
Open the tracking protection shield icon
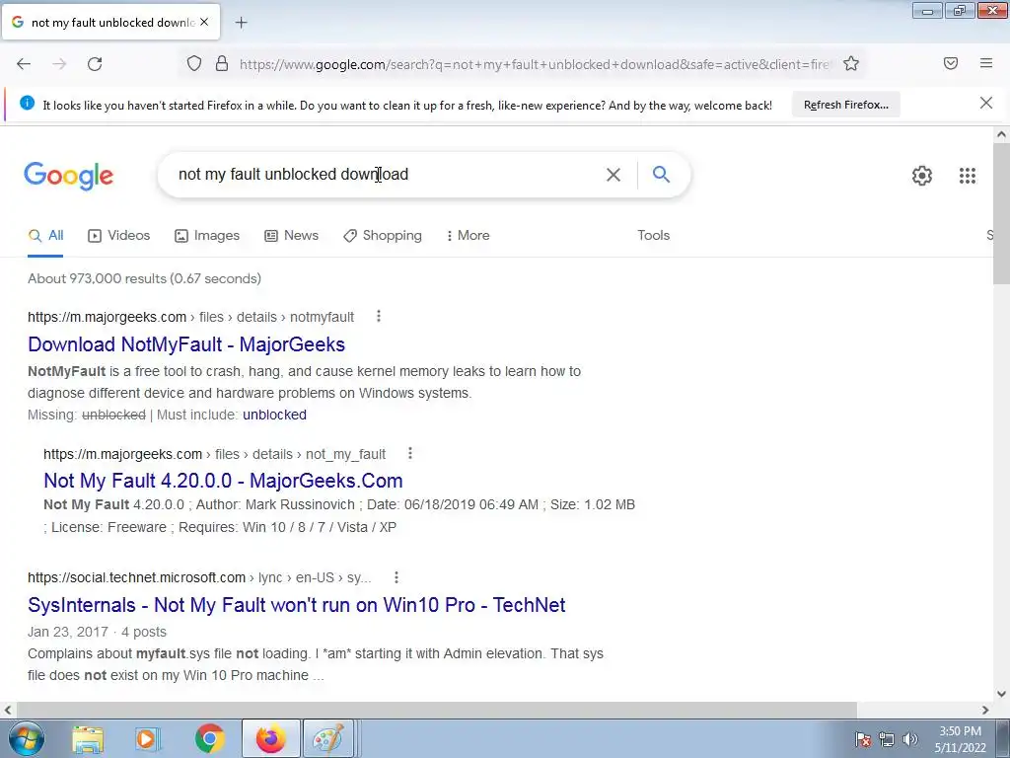coord(194,64)
